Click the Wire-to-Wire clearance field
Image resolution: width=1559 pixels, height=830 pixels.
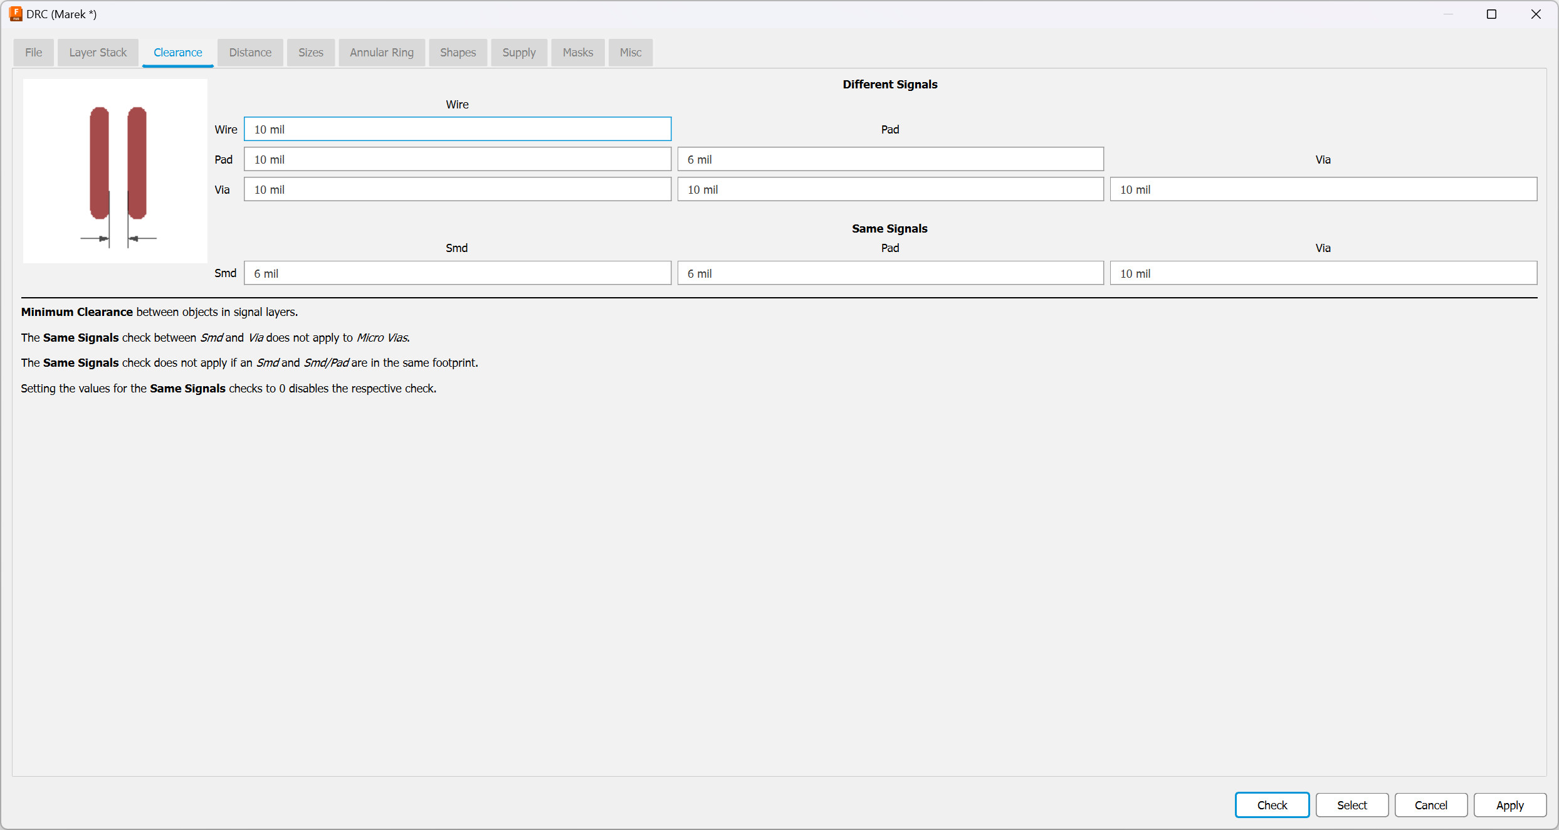pyautogui.click(x=457, y=129)
